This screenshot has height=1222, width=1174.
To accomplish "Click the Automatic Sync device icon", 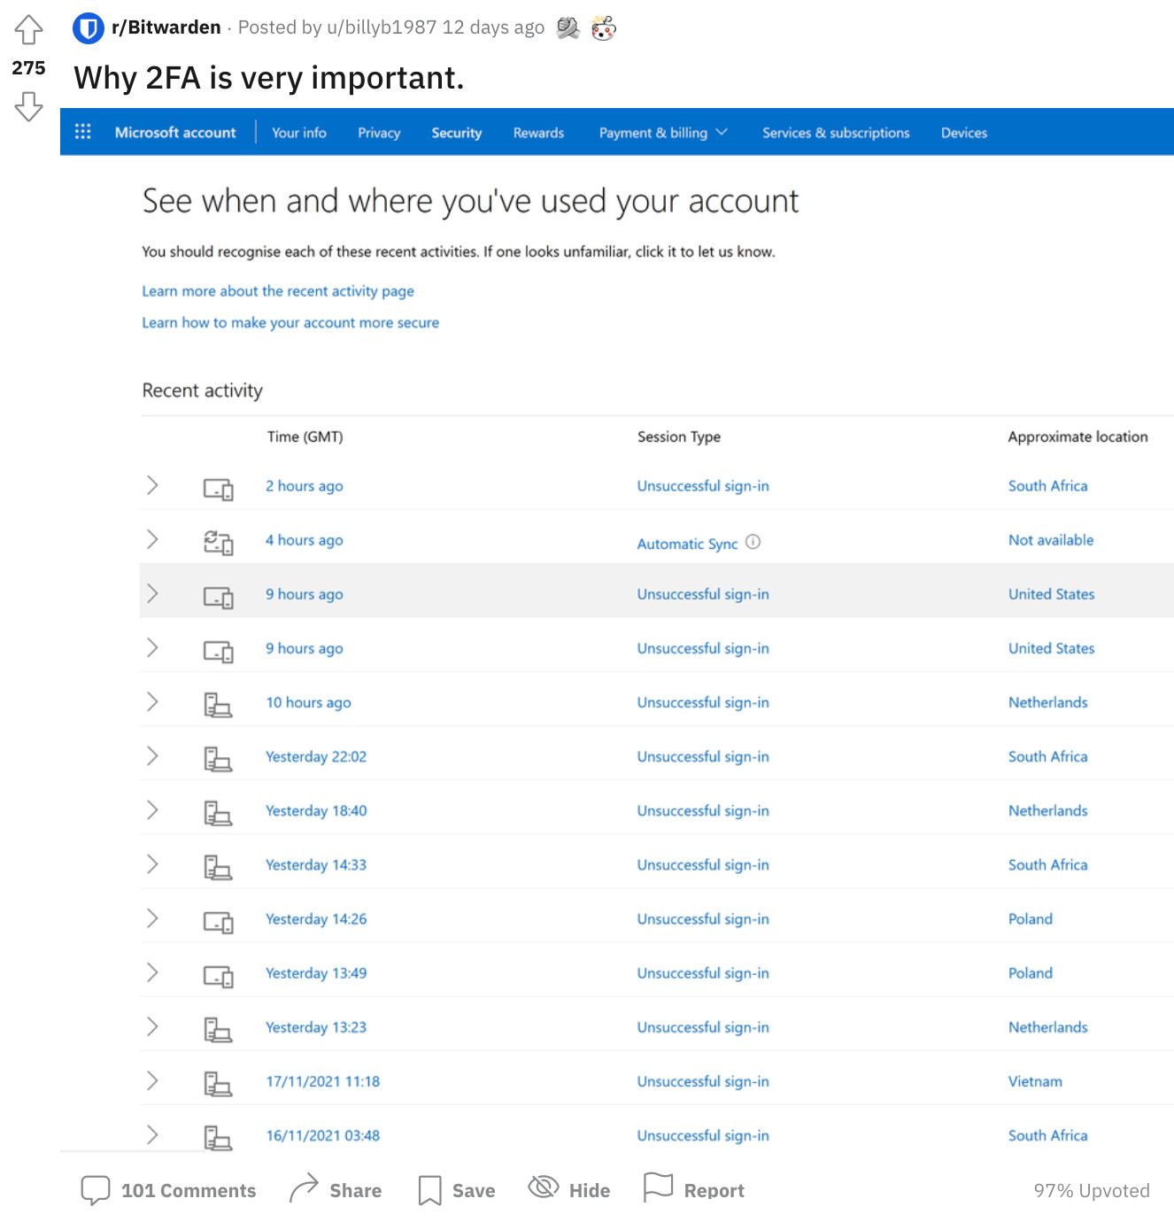I will click(x=219, y=542).
